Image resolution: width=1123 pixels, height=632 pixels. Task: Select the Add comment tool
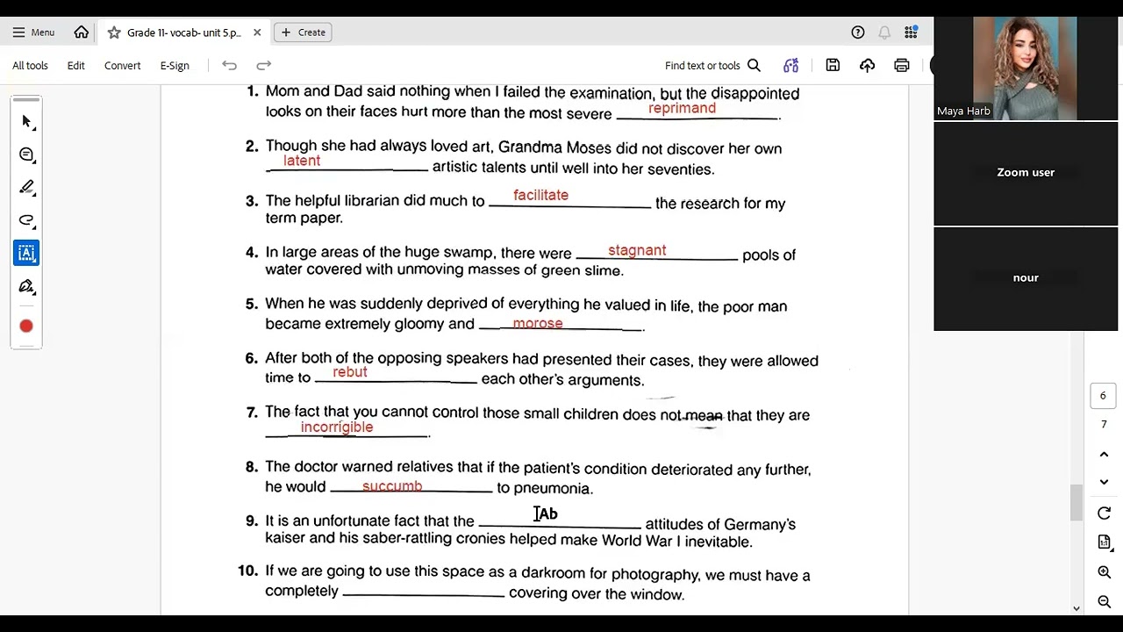coord(26,154)
